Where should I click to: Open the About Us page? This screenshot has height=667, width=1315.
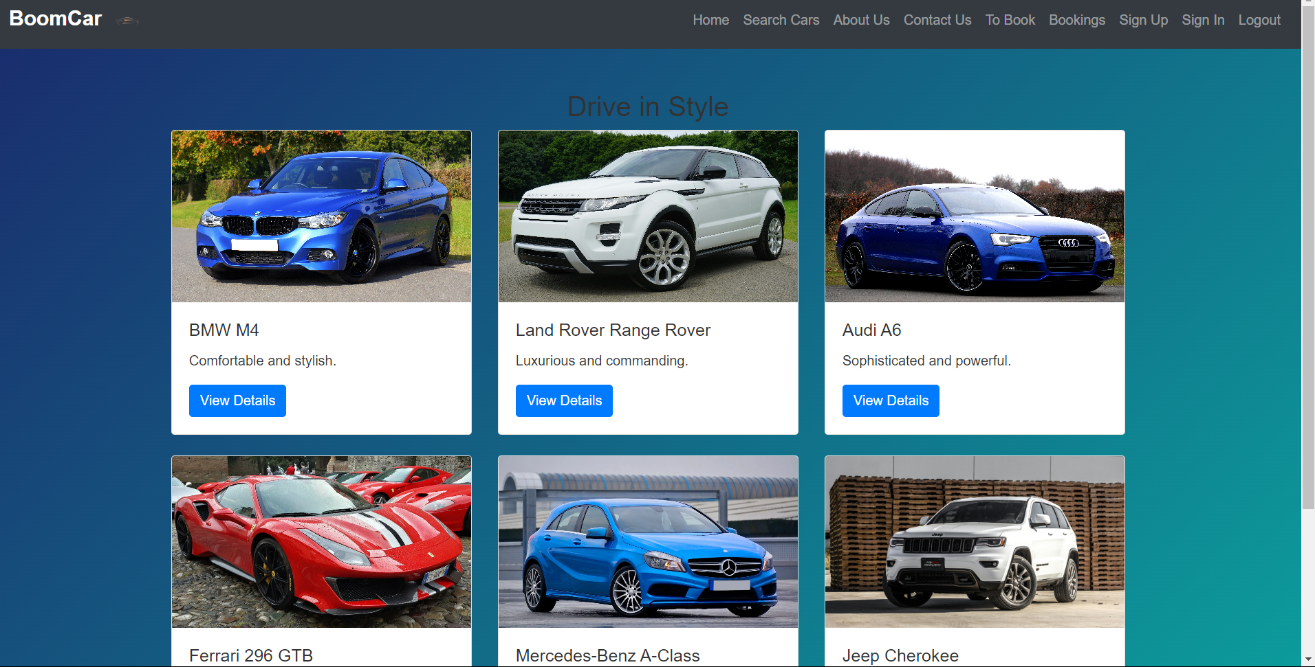click(x=861, y=21)
